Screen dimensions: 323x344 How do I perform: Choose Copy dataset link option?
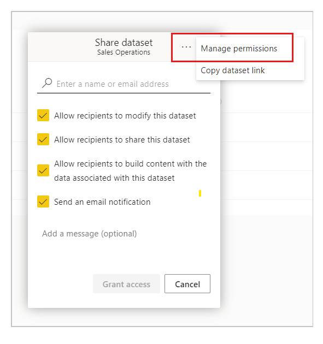(232, 70)
